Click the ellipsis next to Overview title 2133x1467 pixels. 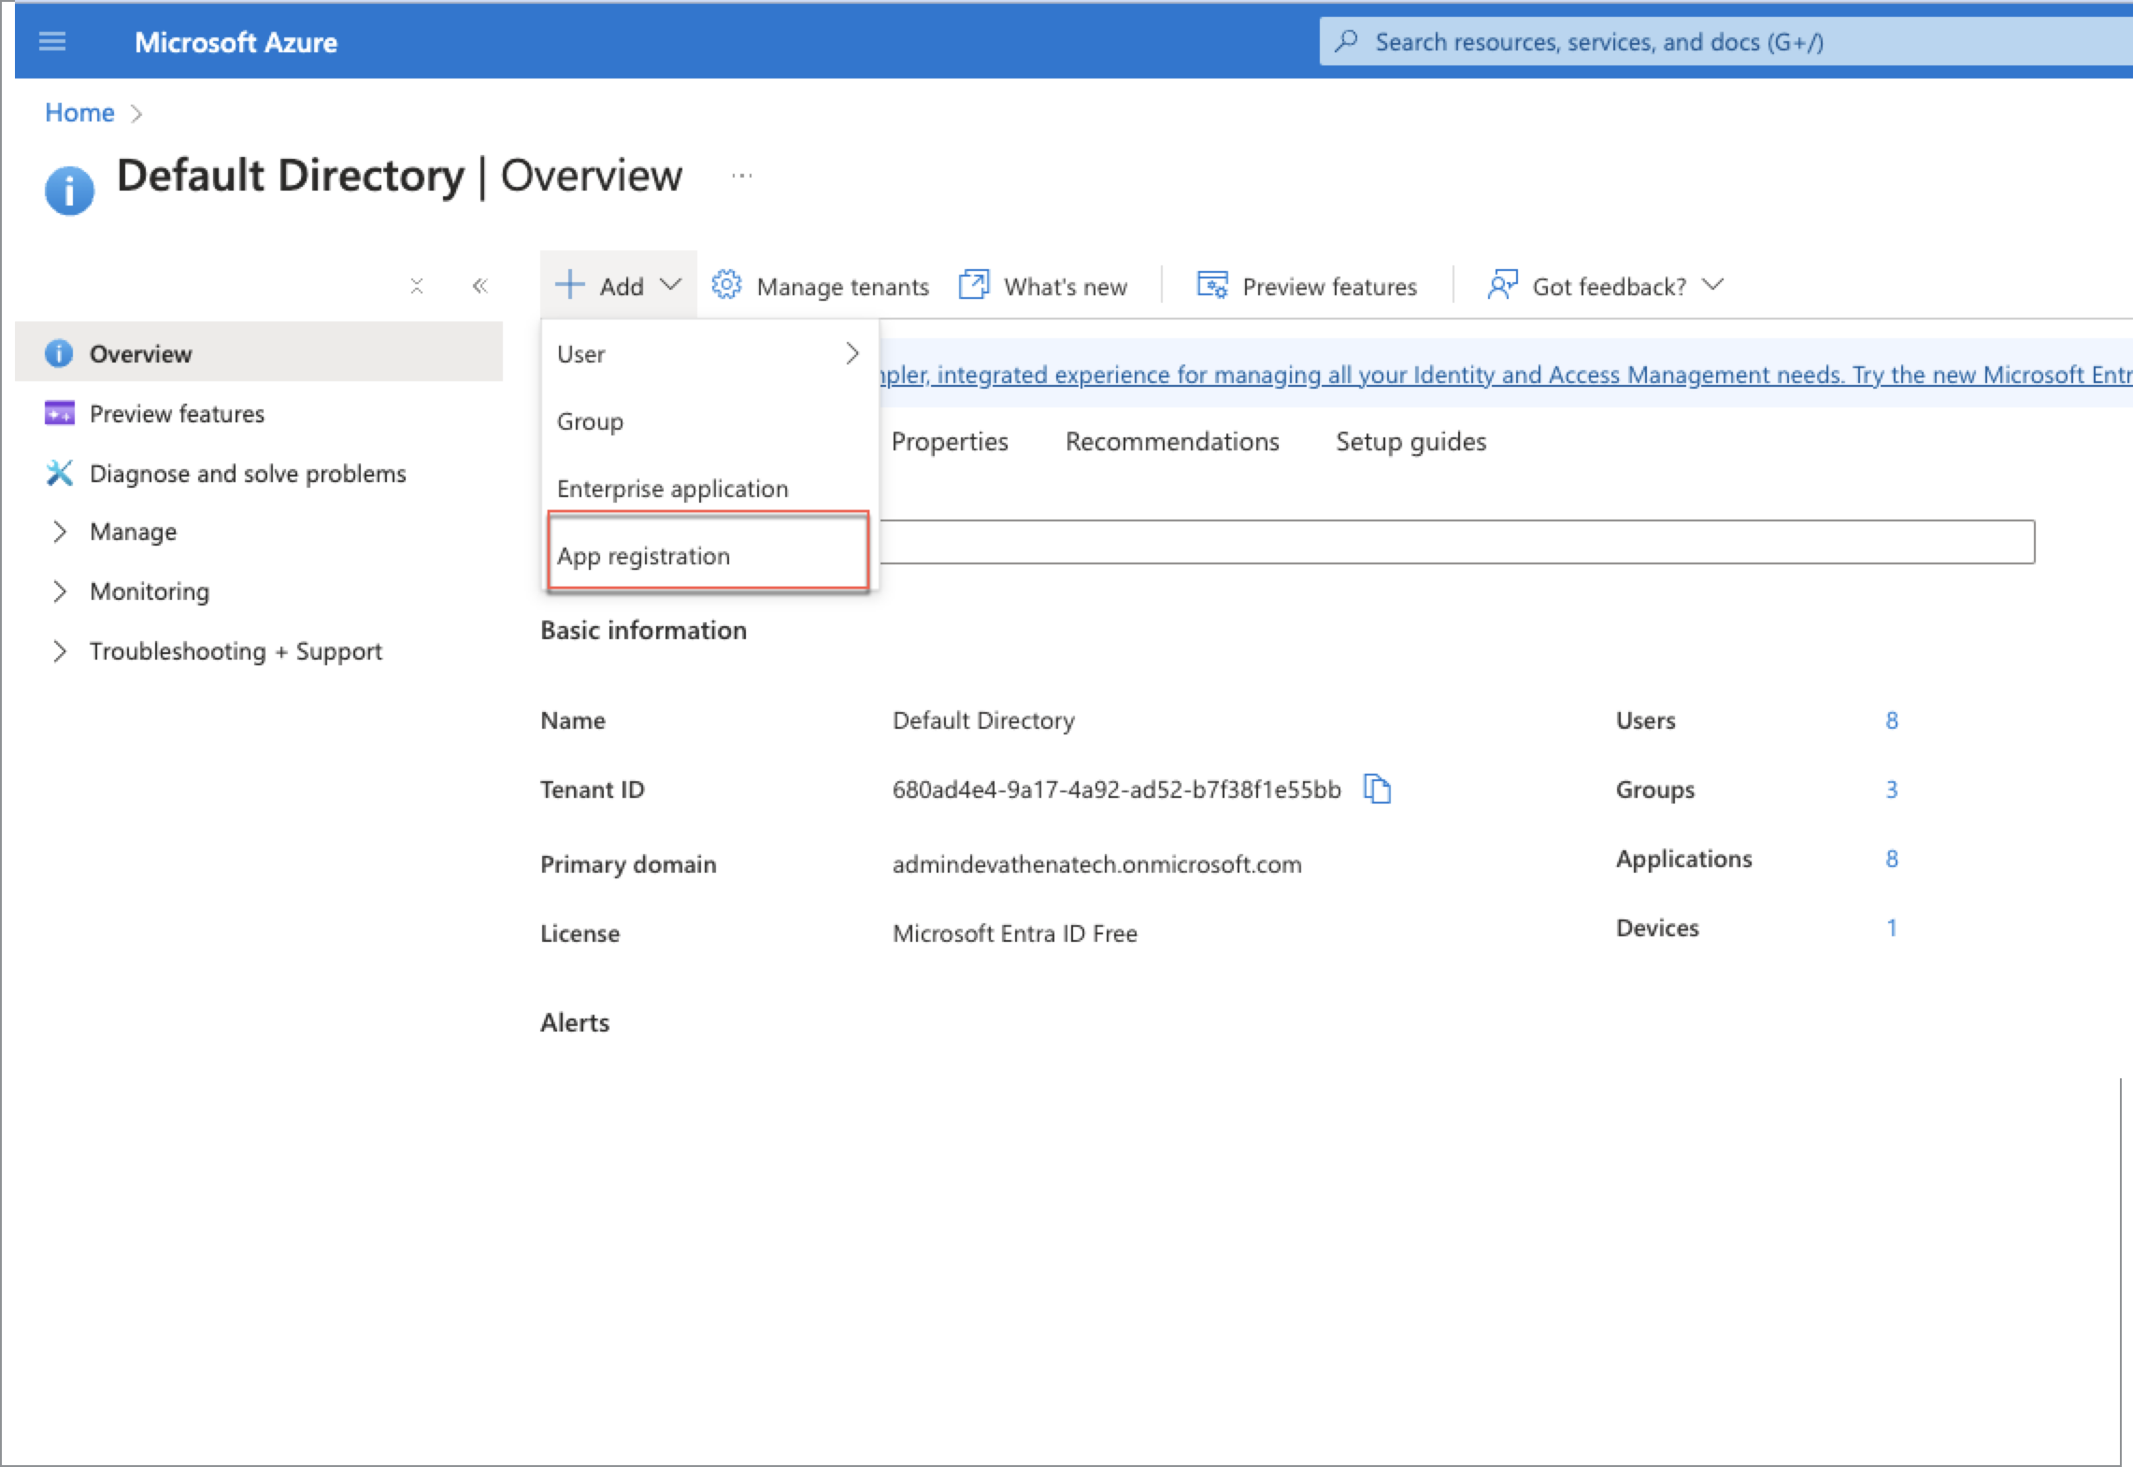(741, 176)
